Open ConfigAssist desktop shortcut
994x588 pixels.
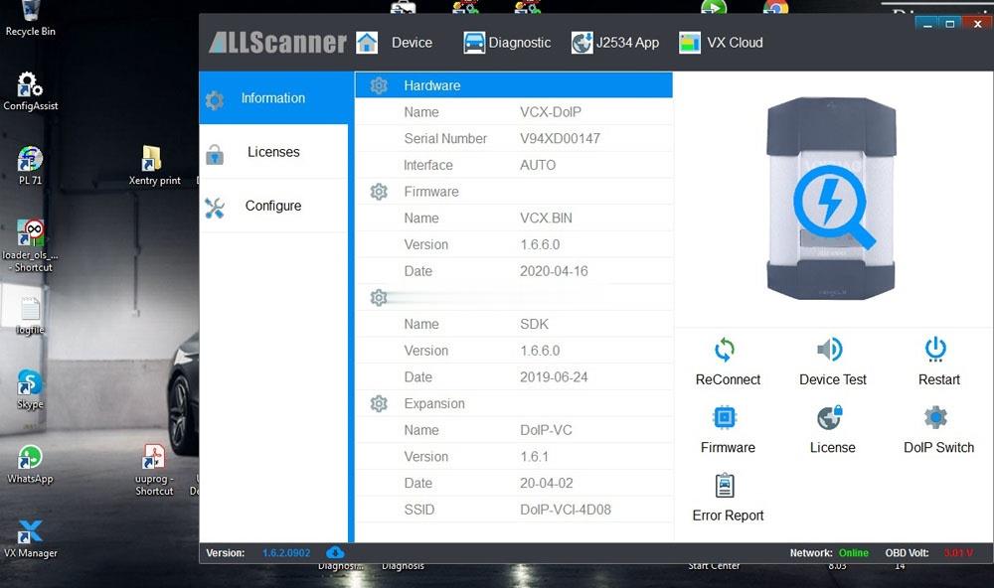[x=30, y=91]
